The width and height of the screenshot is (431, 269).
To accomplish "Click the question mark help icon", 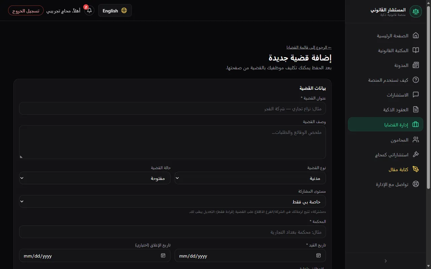I will tap(416, 80).
